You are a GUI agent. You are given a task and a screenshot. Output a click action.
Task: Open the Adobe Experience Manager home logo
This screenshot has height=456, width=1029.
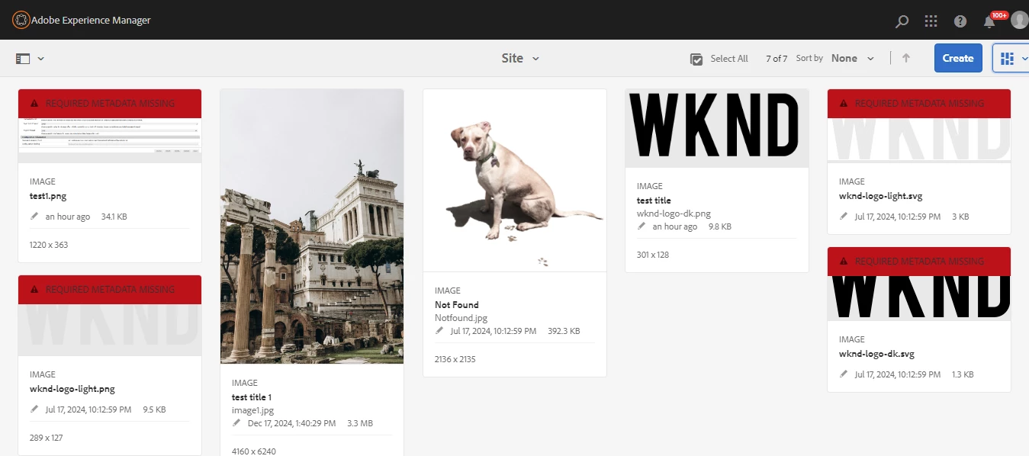(x=21, y=21)
